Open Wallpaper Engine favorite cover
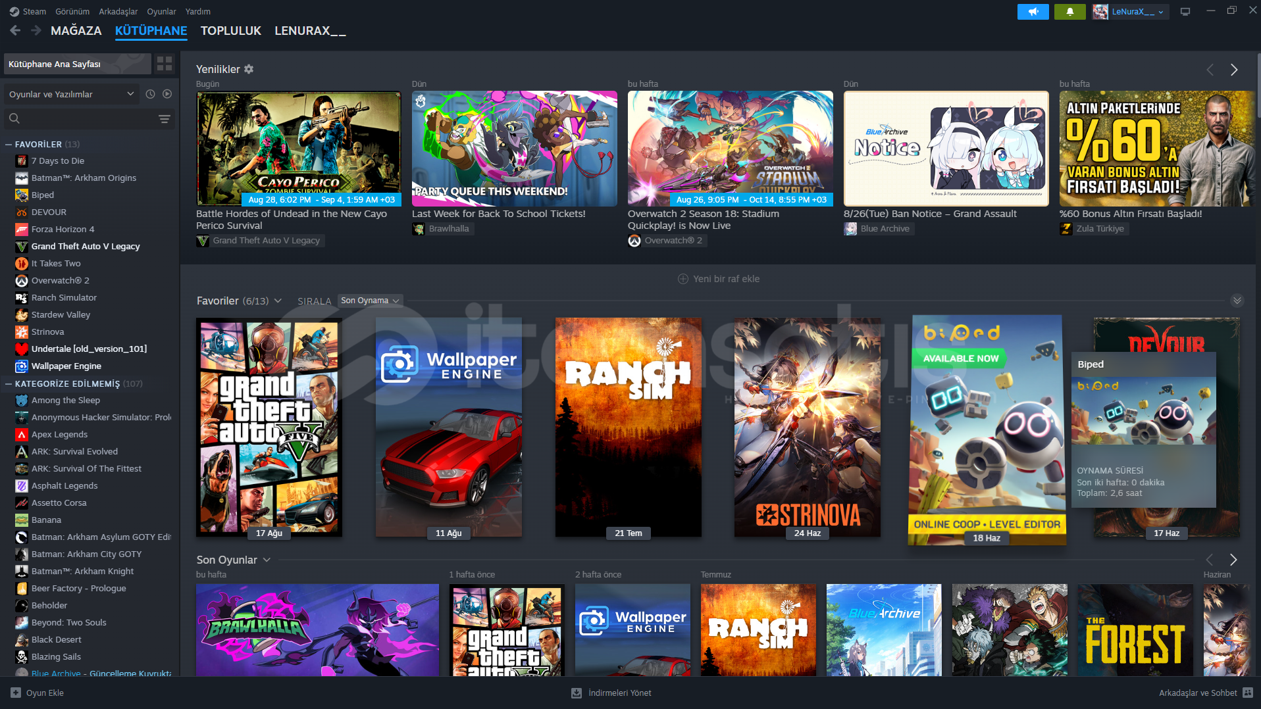Viewport: 1261px width, 709px height. point(449,428)
